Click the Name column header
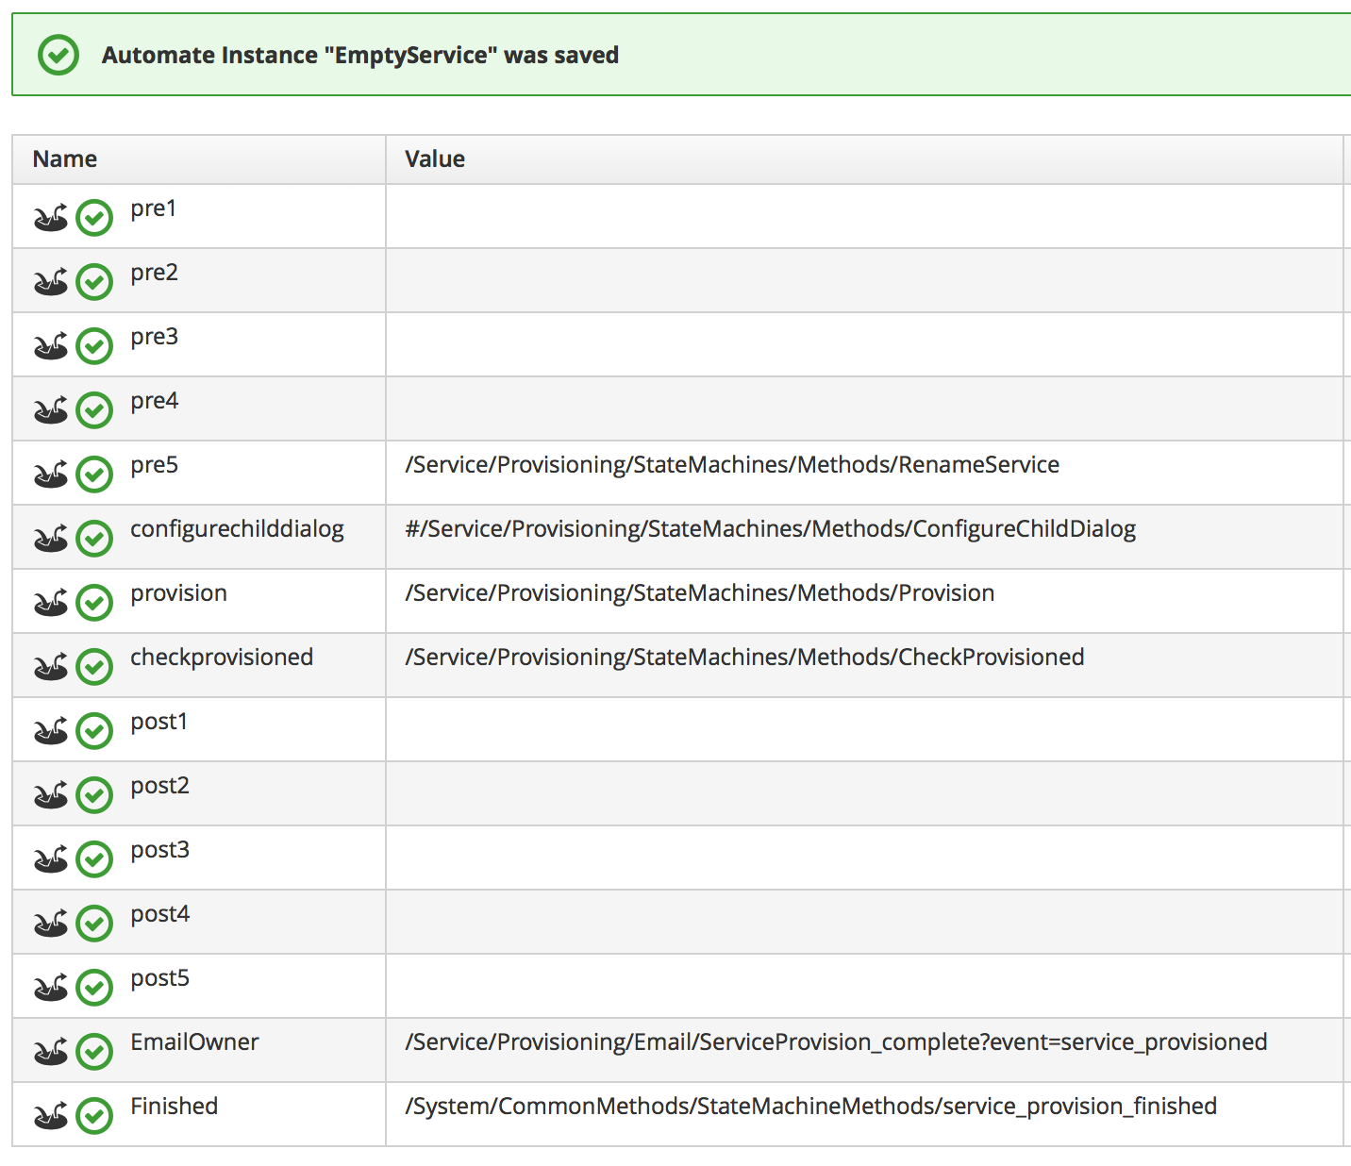 point(65,159)
